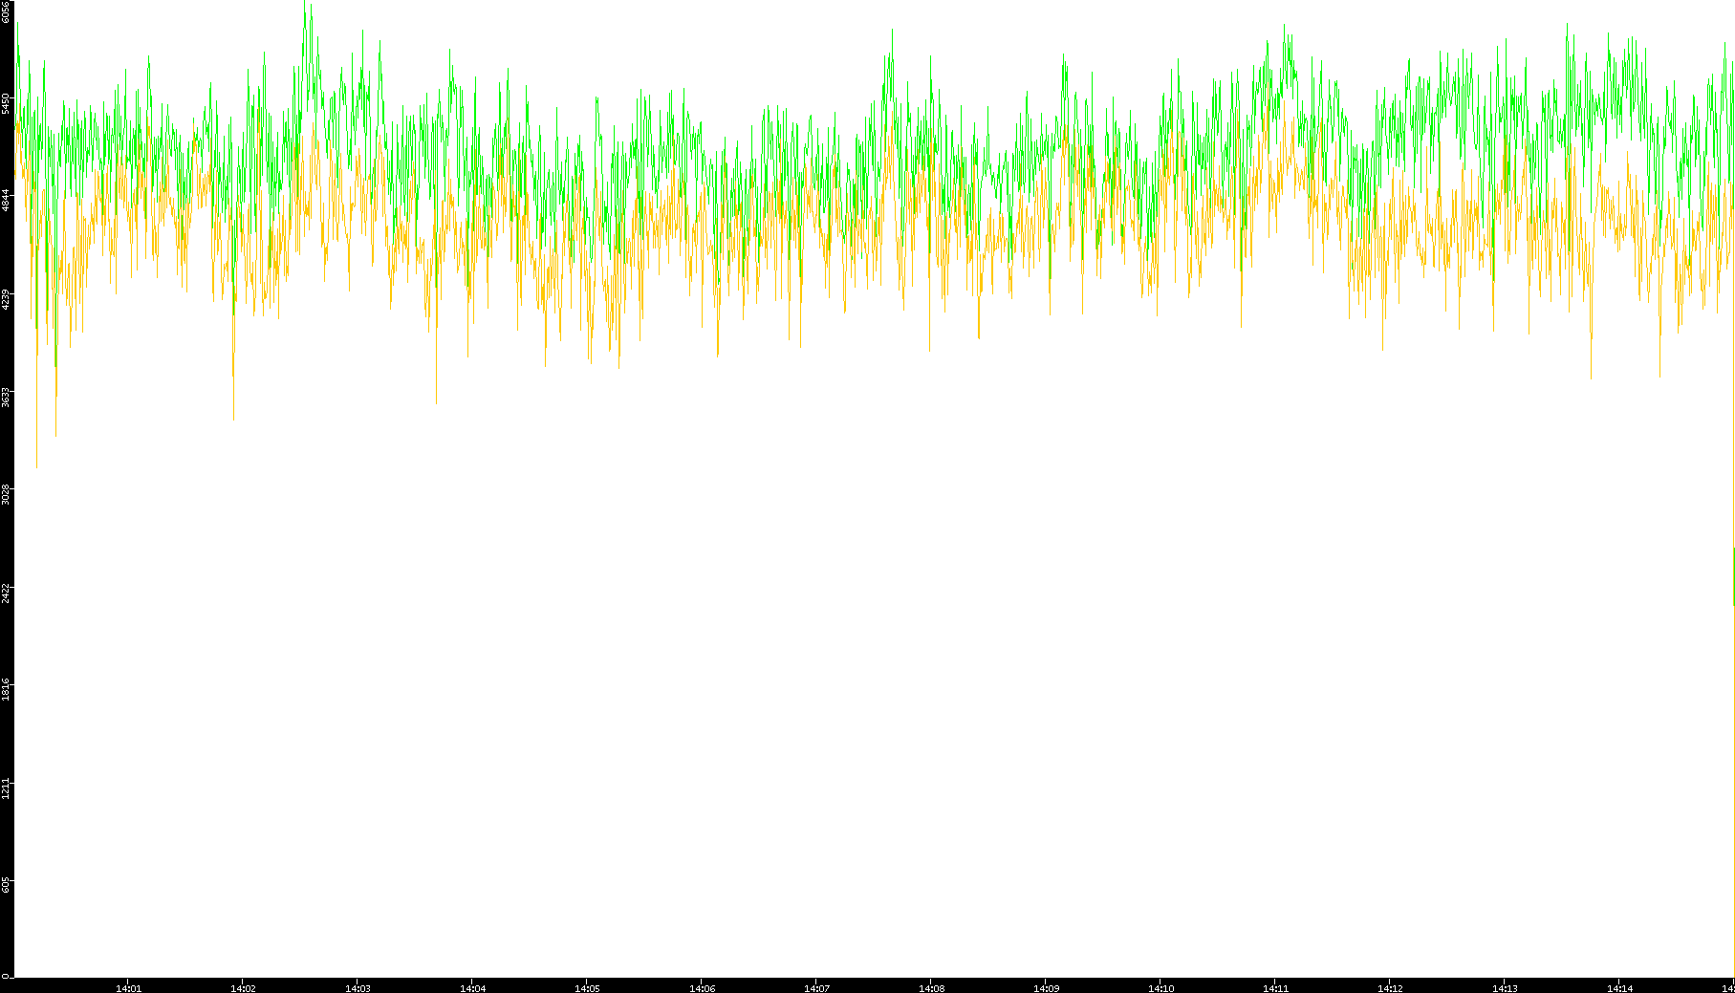Click the 14:14 time label

pyautogui.click(x=1619, y=988)
